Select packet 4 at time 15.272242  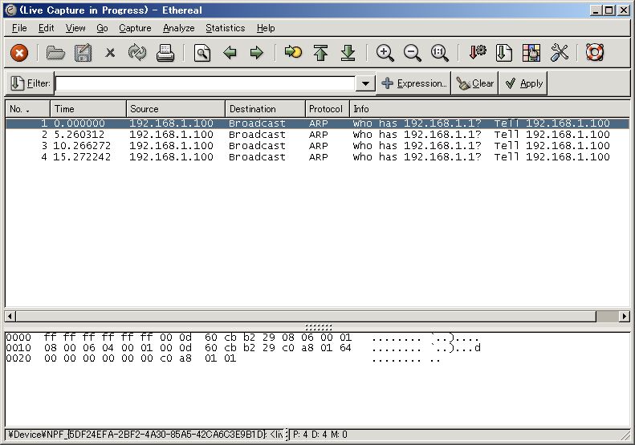(317, 157)
